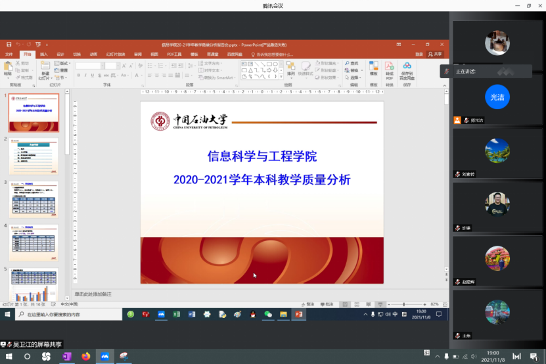546x364 pixels.
Task: Expand the 选择 dropdown in editing group
Action: pos(353,78)
